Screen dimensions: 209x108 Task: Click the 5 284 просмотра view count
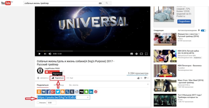coord(138,73)
